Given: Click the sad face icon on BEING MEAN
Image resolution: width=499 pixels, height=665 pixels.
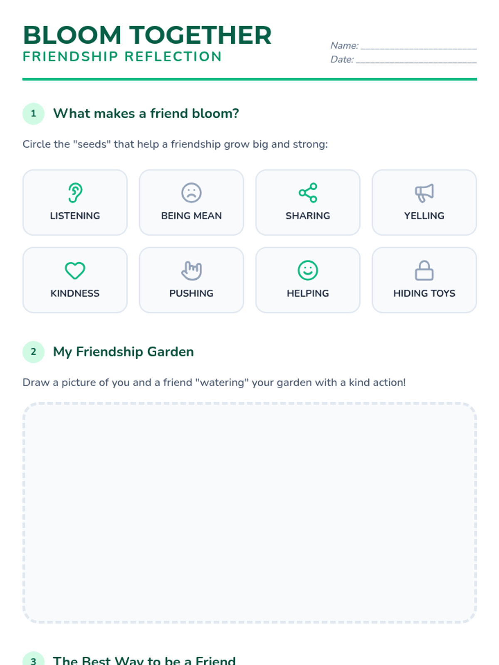Looking at the screenshot, I should (191, 193).
